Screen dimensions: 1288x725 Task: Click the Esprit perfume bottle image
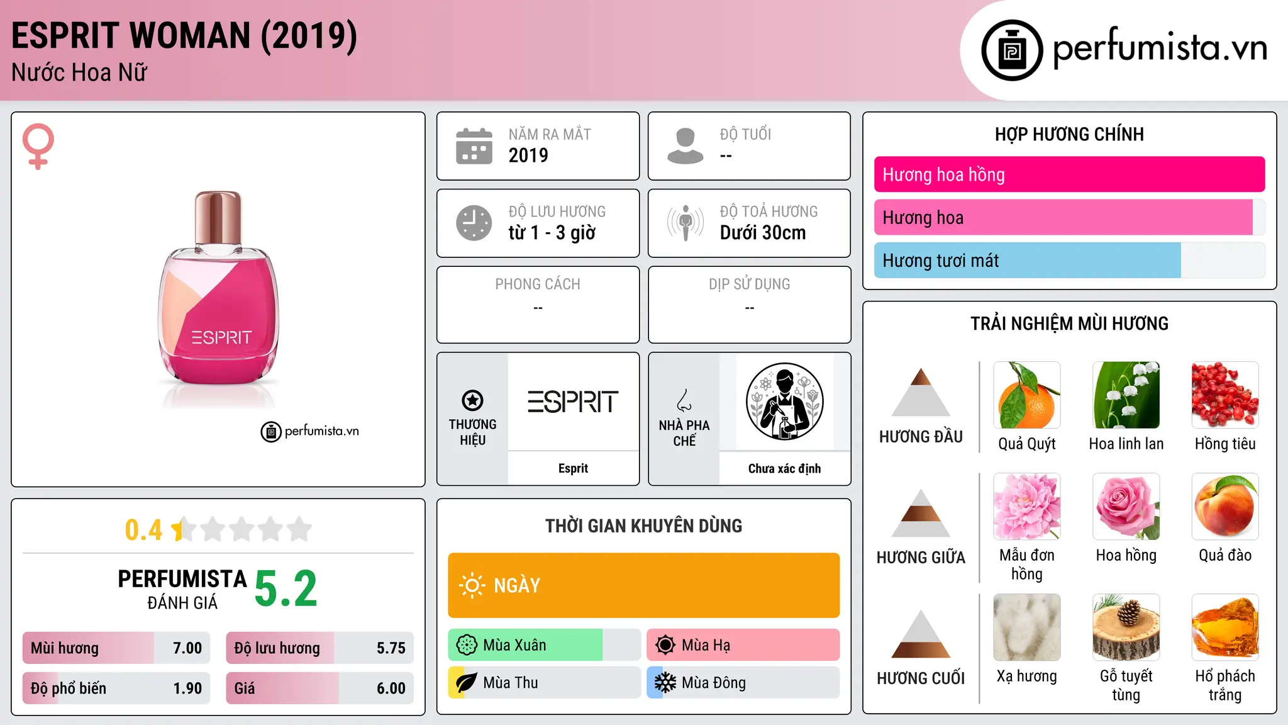218,288
